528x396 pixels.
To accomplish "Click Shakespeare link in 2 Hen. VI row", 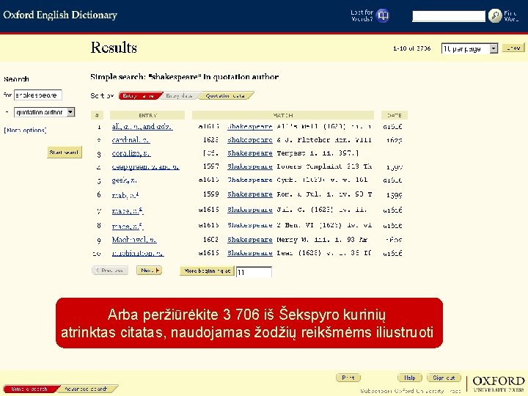I will 250,225.
